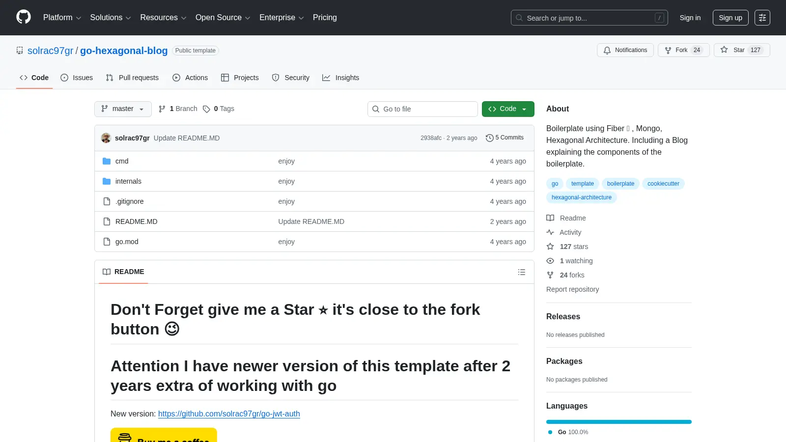Screen dimensions: 786x442
Task: Click the Report repository link
Action: click(x=572, y=289)
